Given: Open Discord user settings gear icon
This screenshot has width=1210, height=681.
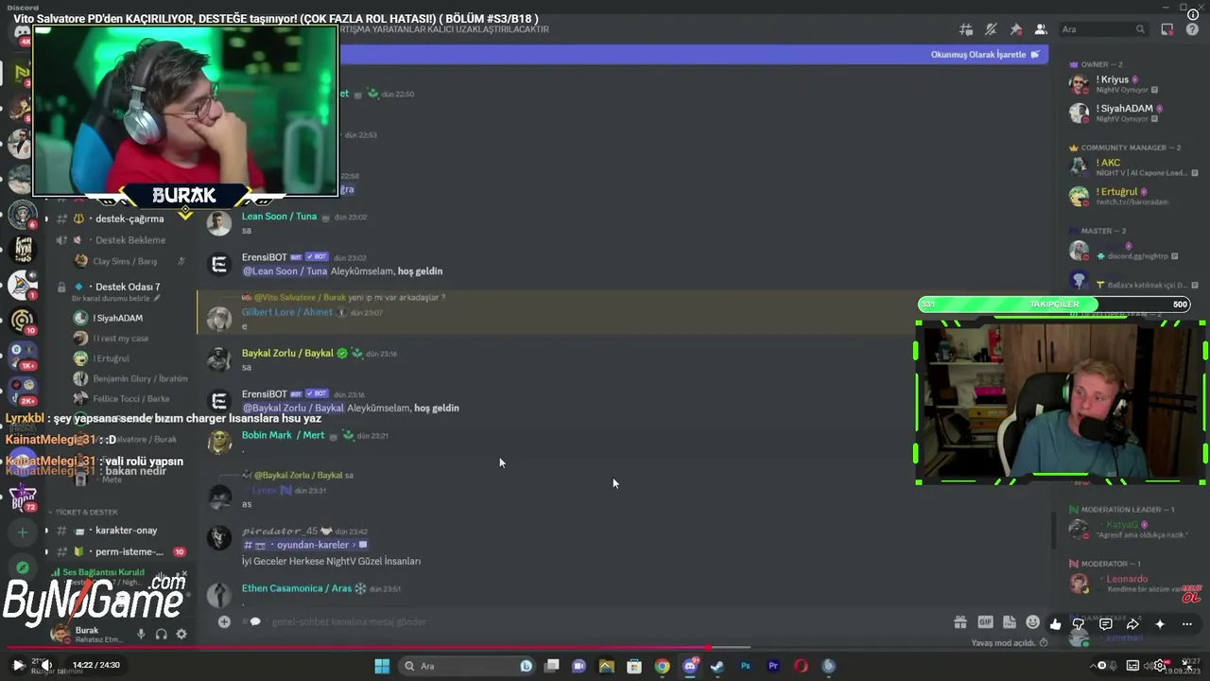Looking at the screenshot, I should [181, 635].
